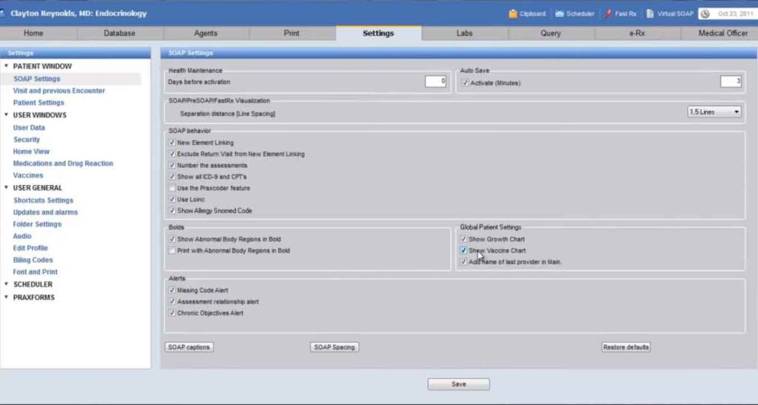Image resolution: width=758 pixels, height=405 pixels.
Task: Click the Days before activation field
Action: coord(435,81)
